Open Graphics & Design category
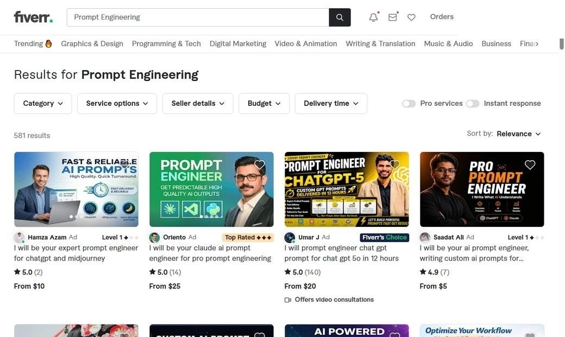This screenshot has height=337, width=565. [x=92, y=43]
